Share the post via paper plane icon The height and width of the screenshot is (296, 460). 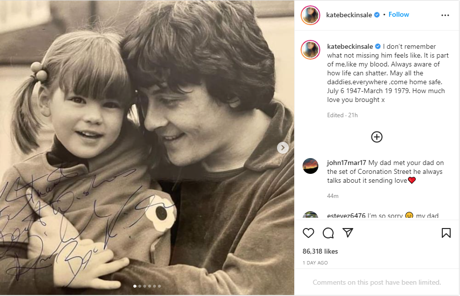(x=348, y=232)
